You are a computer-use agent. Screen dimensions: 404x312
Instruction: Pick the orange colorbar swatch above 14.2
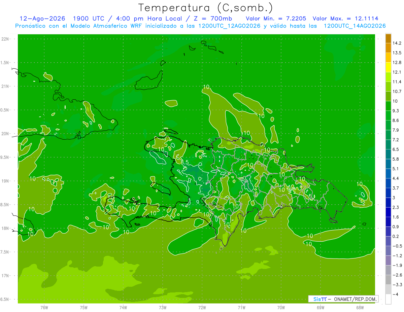[x=389, y=38]
